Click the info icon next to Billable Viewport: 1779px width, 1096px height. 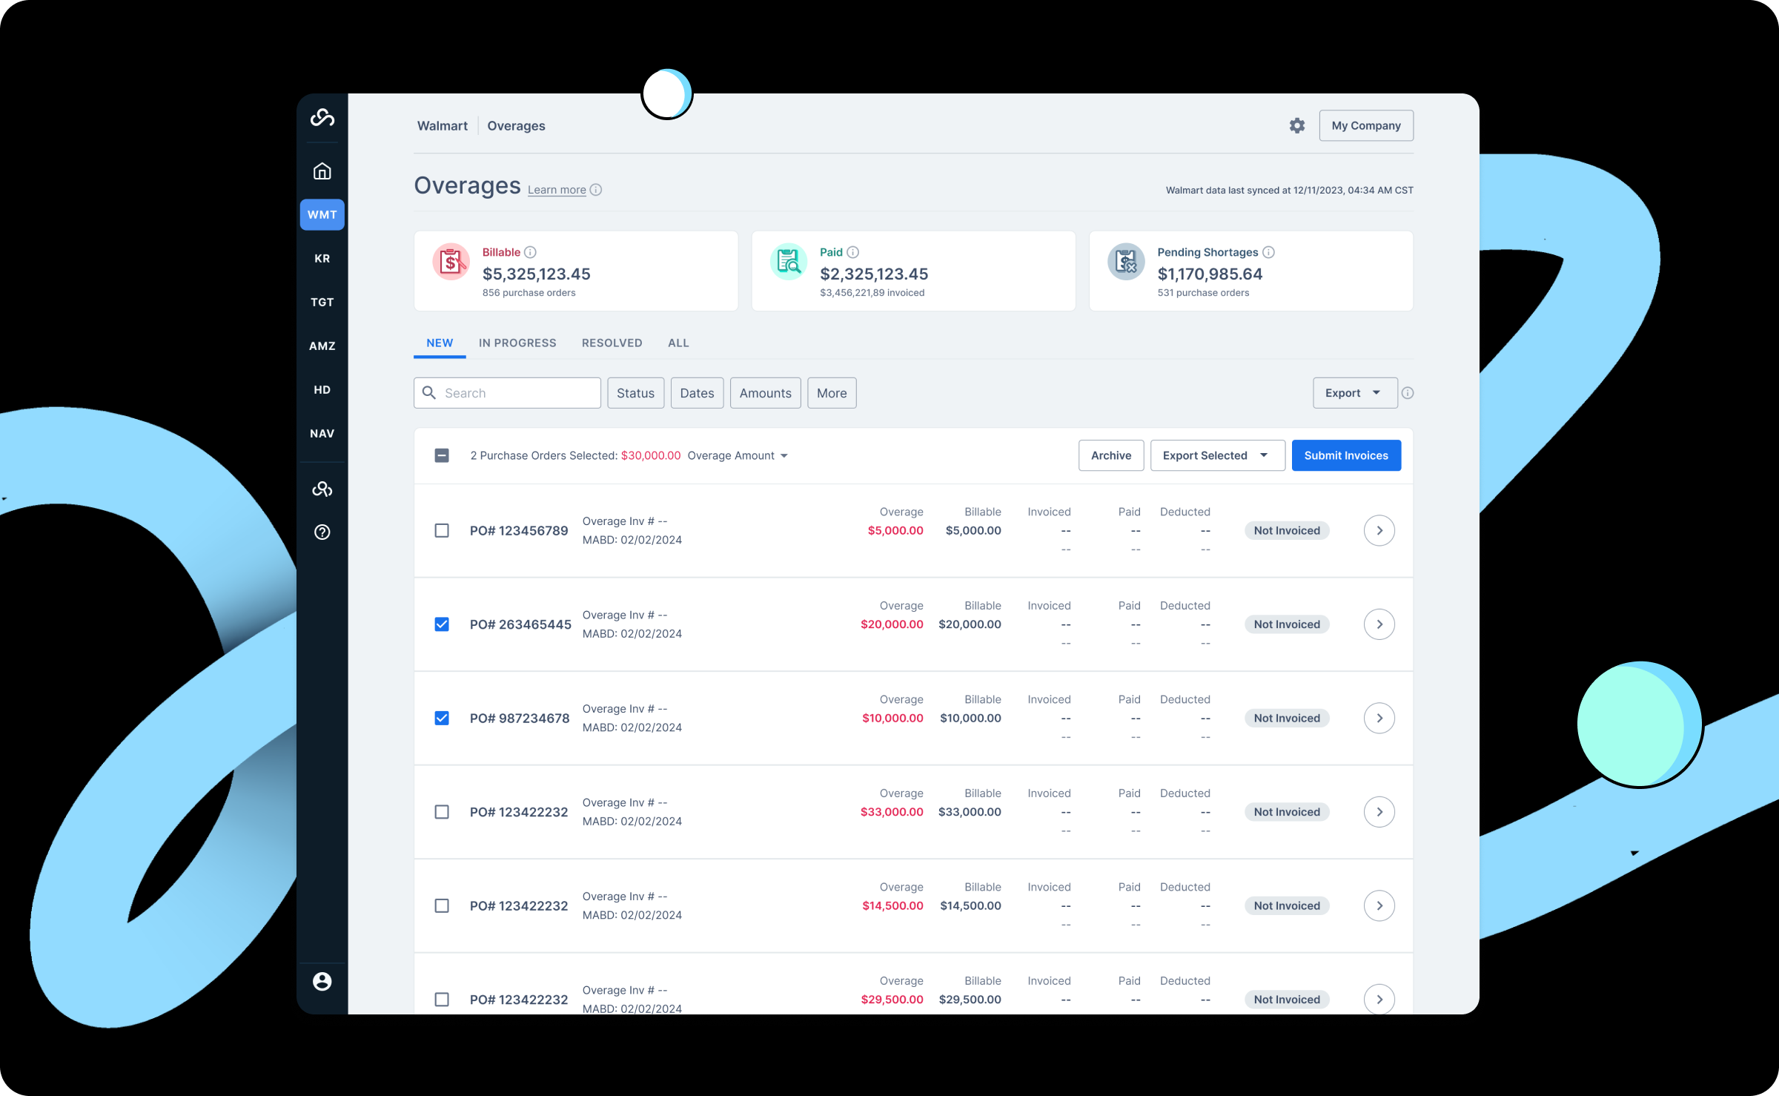click(530, 252)
